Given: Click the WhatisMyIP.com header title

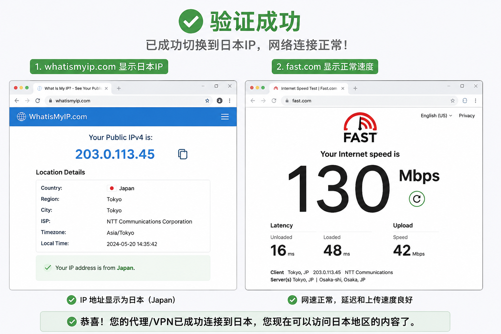Looking at the screenshot, I should pos(58,117).
